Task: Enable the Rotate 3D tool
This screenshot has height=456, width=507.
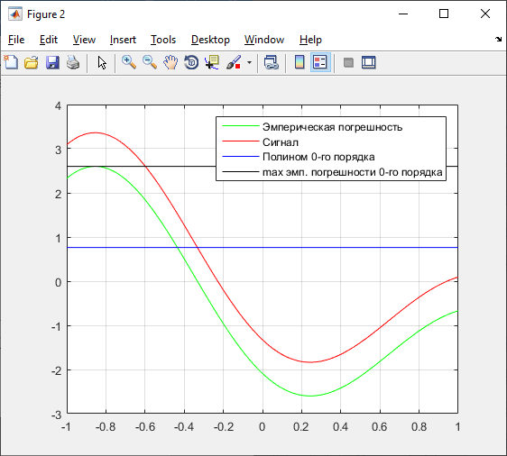Action: (x=191, y=62)
